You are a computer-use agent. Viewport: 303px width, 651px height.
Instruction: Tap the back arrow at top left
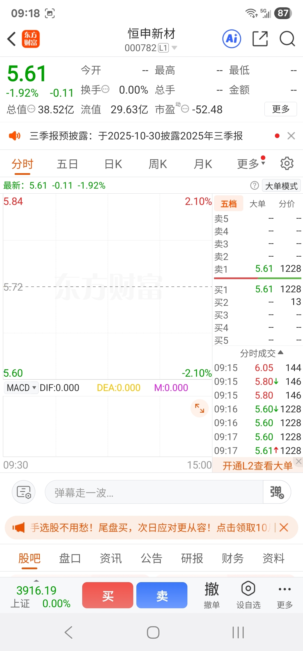point(12,39)
